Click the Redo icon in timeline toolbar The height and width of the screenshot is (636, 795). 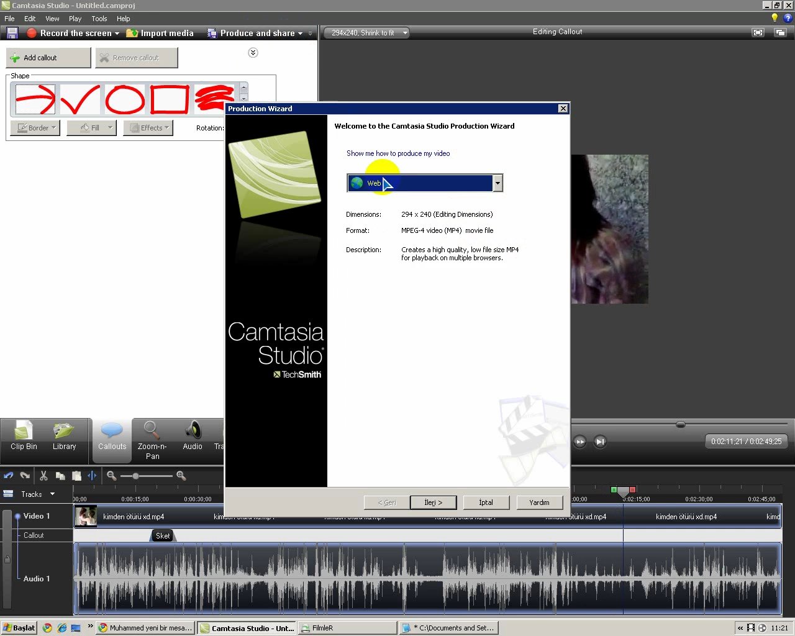tap(25, 476)
